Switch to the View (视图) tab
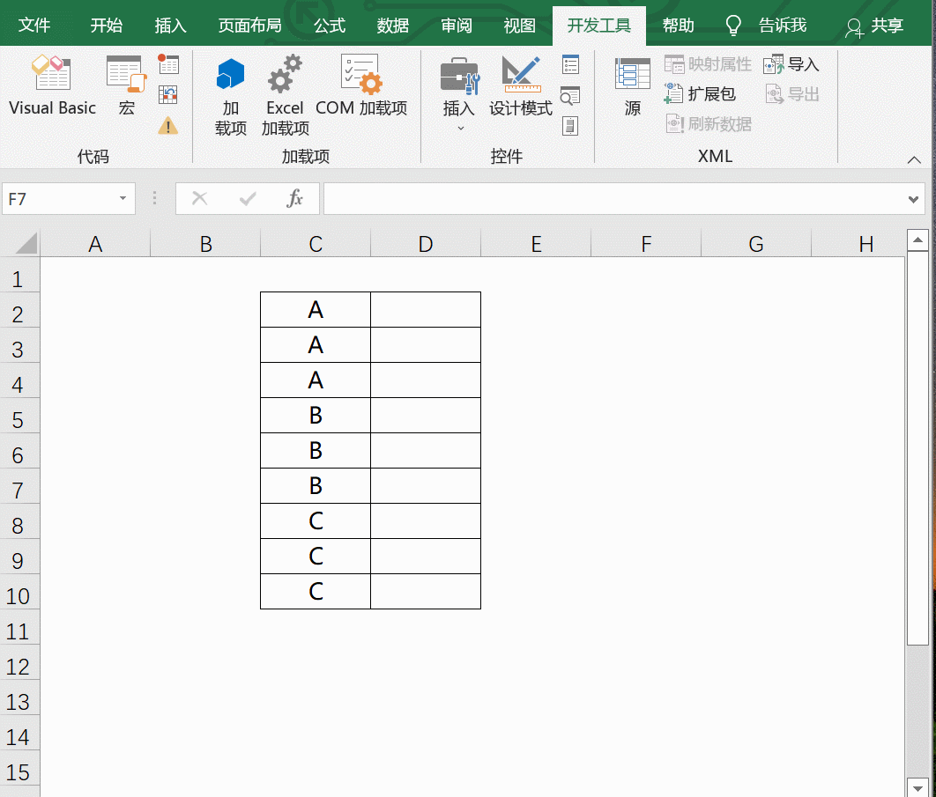The height and width of the screenshot is (797, 936). pyautogui.click(x=519, y=25)
